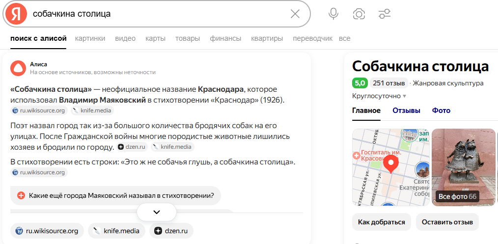Open the 'переводчик' tab
498x244 pixels.
[x=312, y=39]
